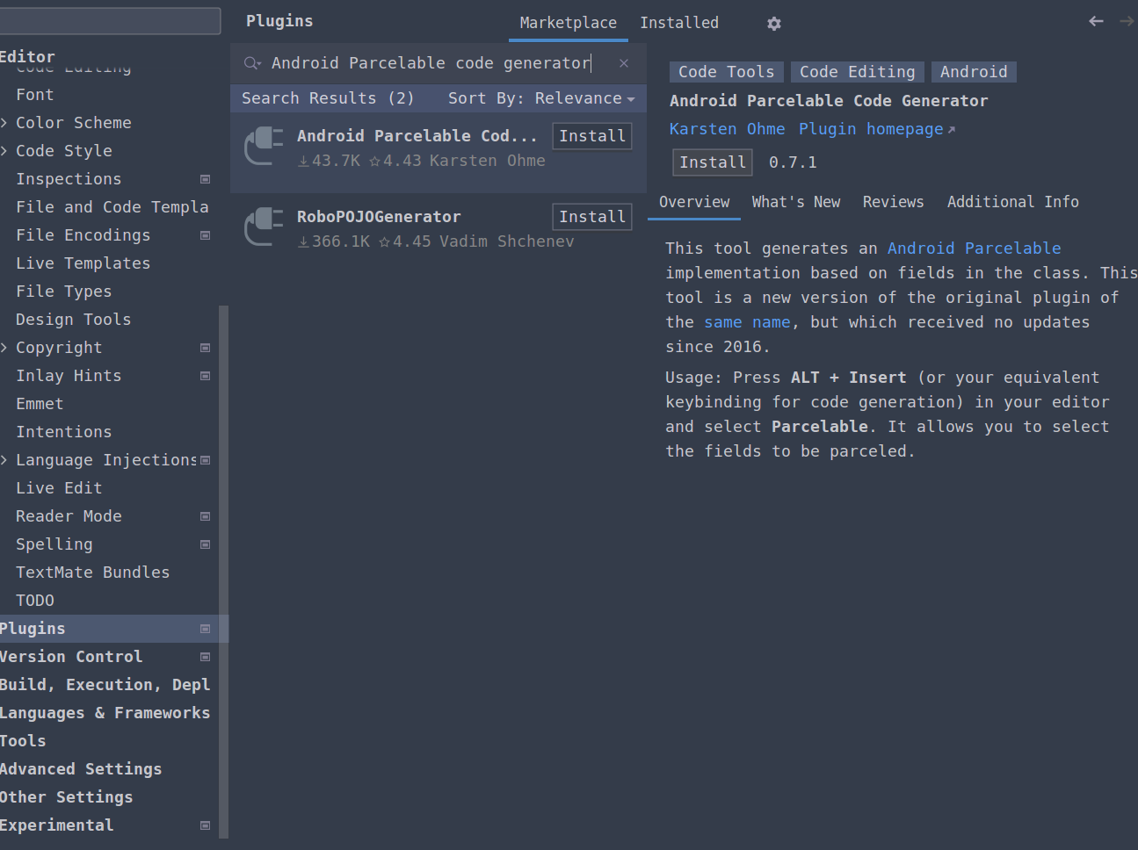Click the Android Parcelable plugin icon
Image resolution: width=1138 pixels, height=850 pixels.
[x=264, y=146]
